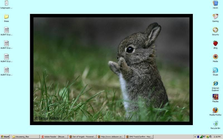The image size is (223, 139).
Task: Open the folder named these
Action: coord(6,17)
